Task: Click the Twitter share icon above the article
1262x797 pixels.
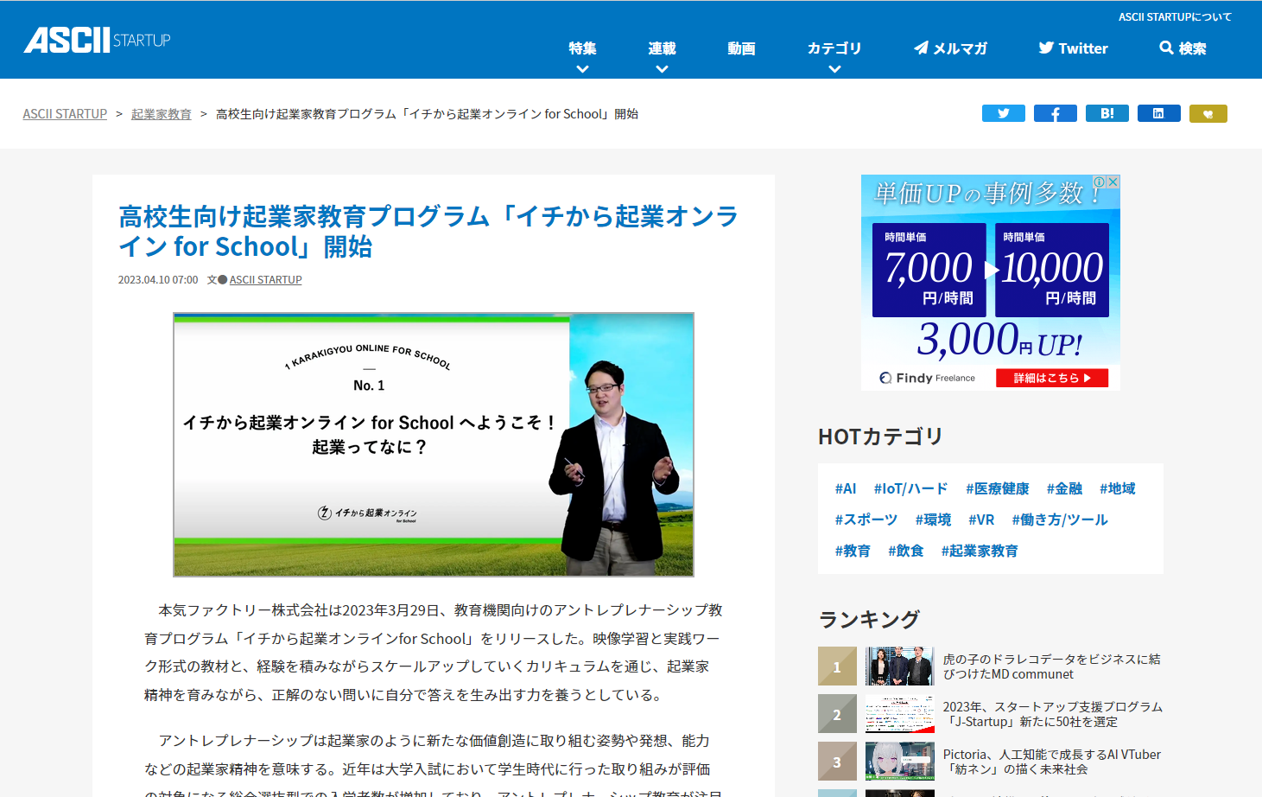Action: 1003,113
